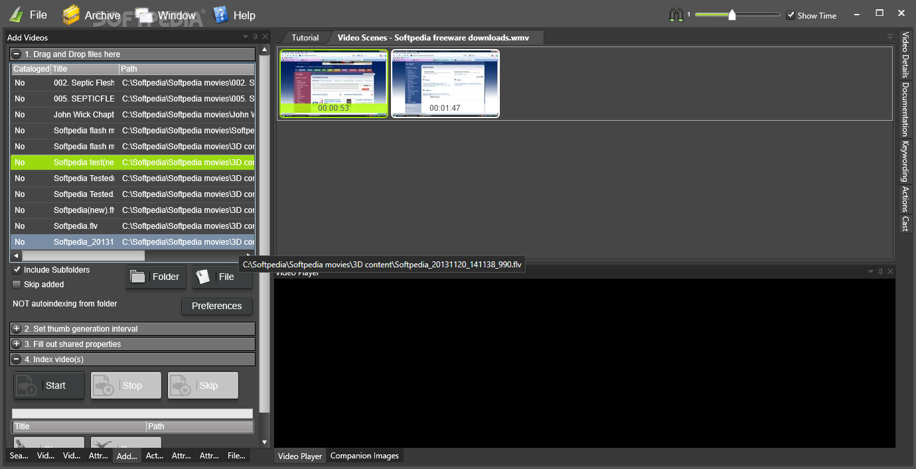
Task: Click the Title header in the indexed list
Action: (x=79, y=427)
